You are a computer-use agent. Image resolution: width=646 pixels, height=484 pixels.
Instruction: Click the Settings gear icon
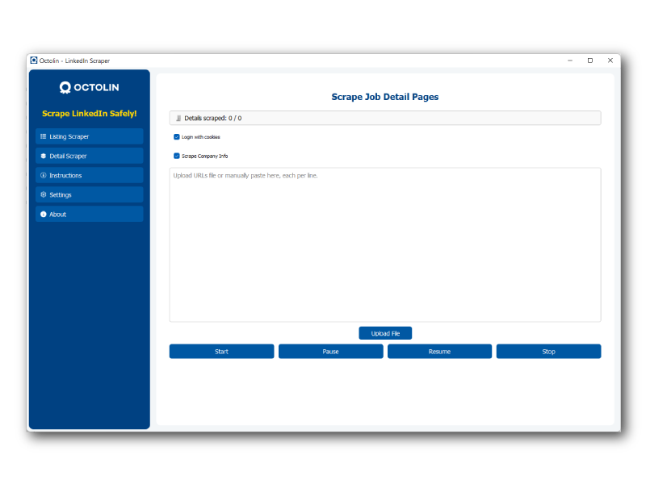[44, 194]
